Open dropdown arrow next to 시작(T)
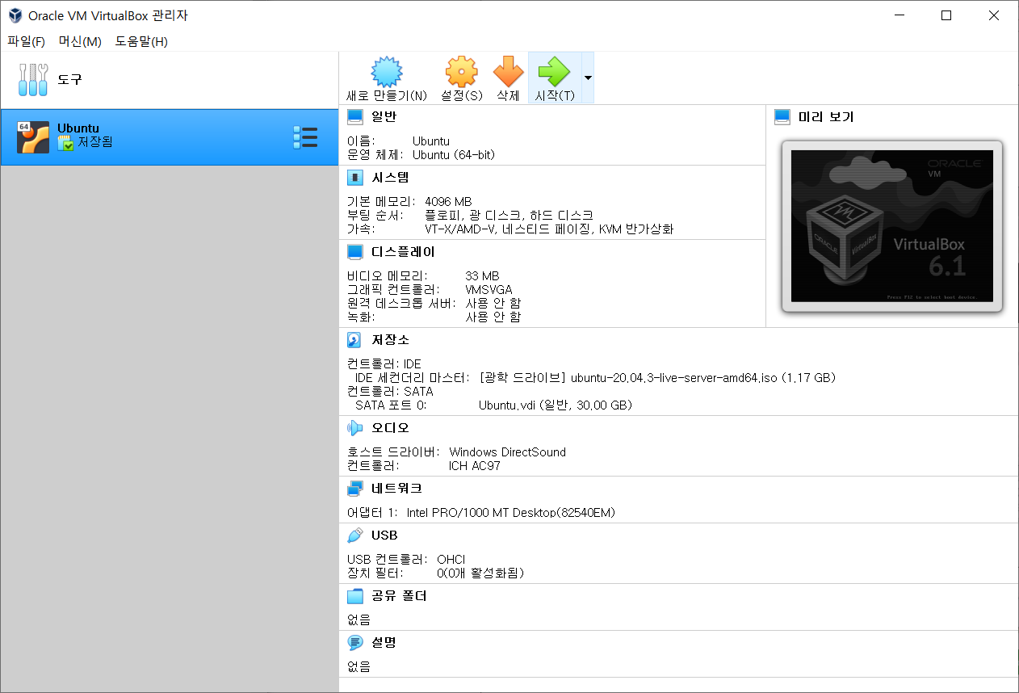 tap(588, 78)
